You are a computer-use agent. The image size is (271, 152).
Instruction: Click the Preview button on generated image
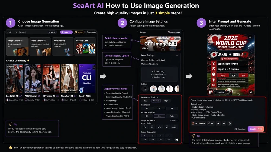point(219,92)
